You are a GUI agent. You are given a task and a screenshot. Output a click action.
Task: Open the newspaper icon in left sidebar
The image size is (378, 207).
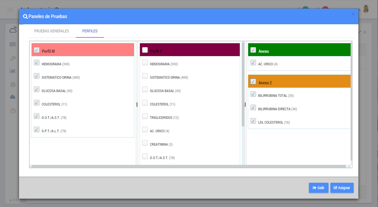(13, 44)
